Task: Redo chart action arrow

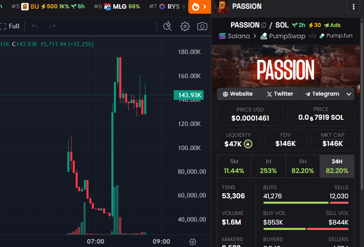Action: [52, 26]
